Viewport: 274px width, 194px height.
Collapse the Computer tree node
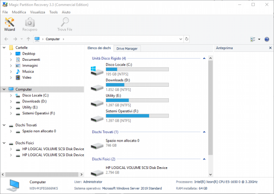[x=4, y=89]
